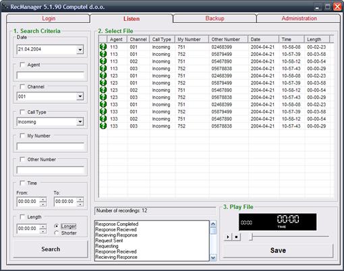The image size is (344, 271).
Task: Select the Shorter radio option
Action: [57, 233]
